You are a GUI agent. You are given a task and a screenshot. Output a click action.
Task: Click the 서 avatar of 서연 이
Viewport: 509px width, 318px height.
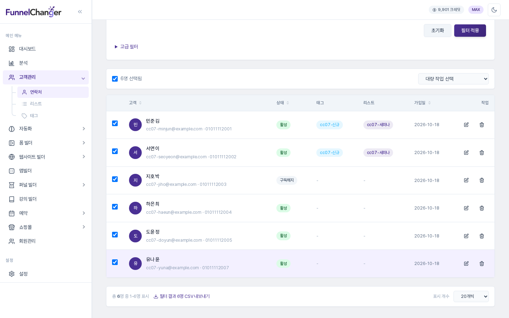click(135, 153)
